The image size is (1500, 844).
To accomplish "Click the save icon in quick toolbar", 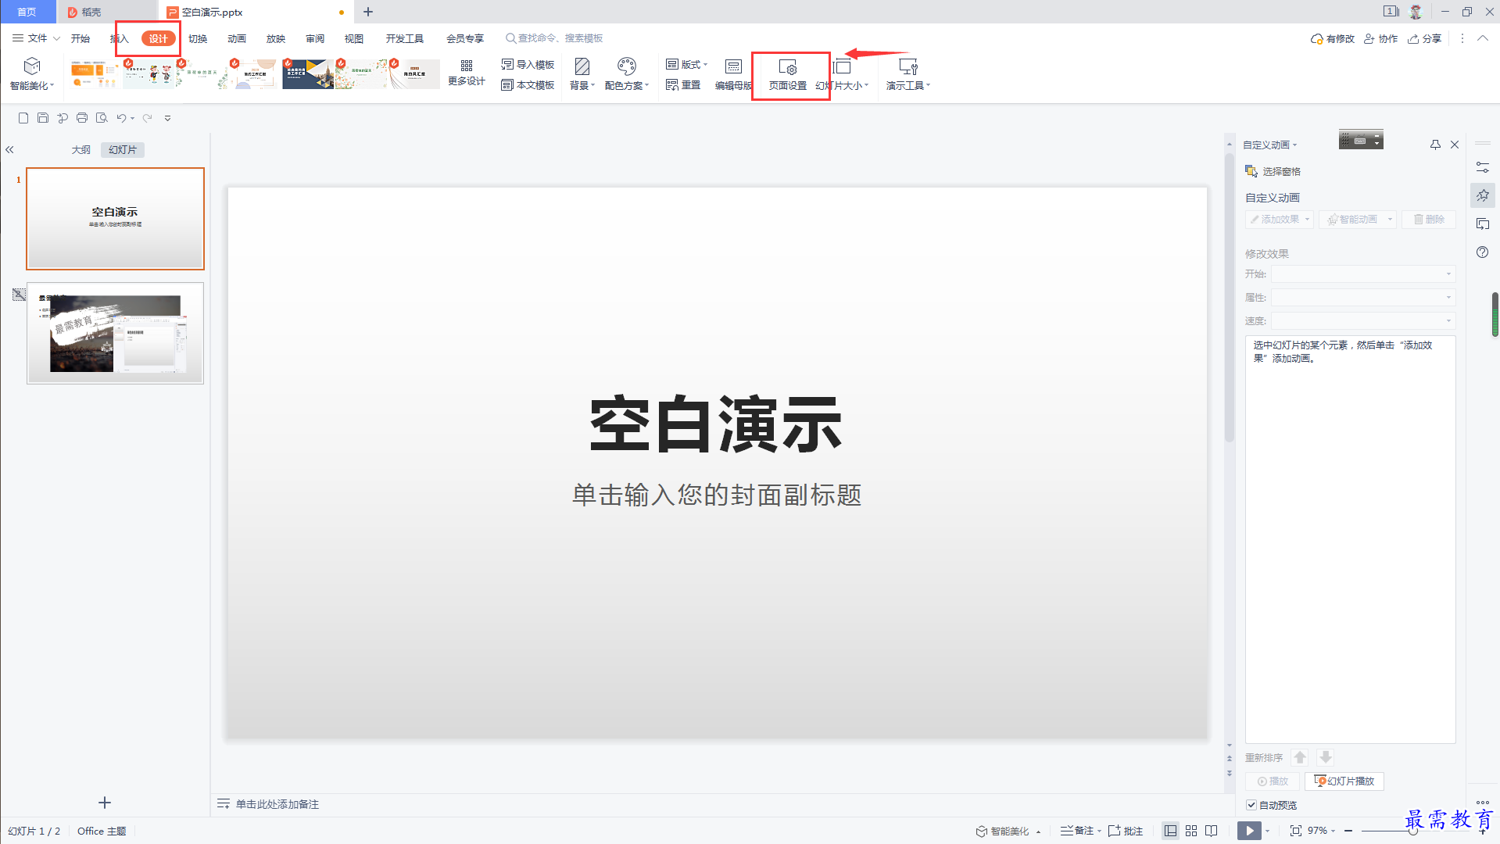I will [43, 118].
